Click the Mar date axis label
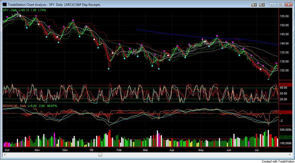The width and height of the screenshot is (295, 163). tap(146, 150)
